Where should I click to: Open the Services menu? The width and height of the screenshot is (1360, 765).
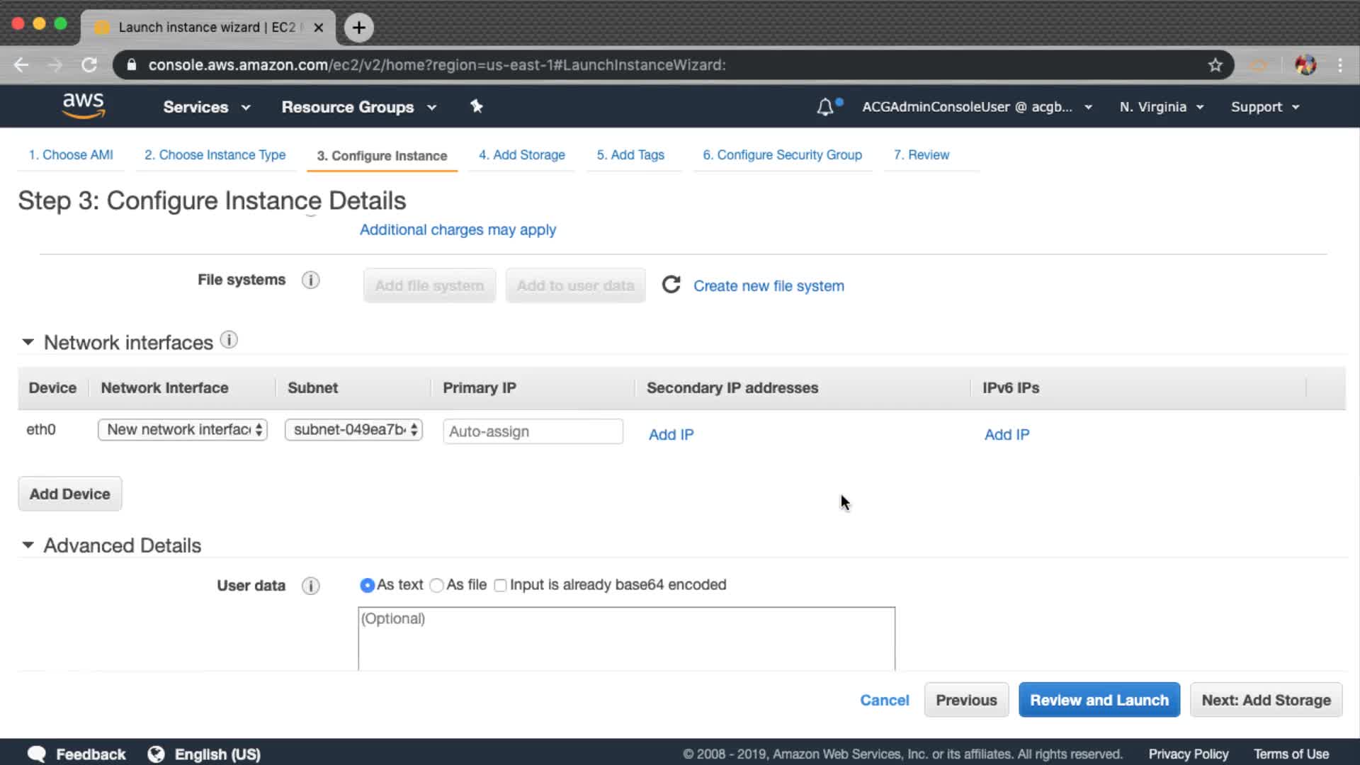tap(206, 107)
